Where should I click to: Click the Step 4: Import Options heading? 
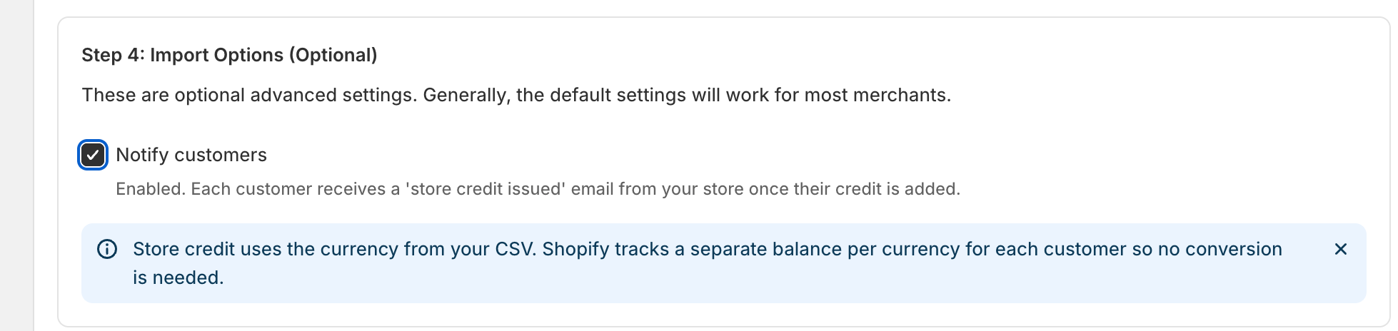coord(229,55)
